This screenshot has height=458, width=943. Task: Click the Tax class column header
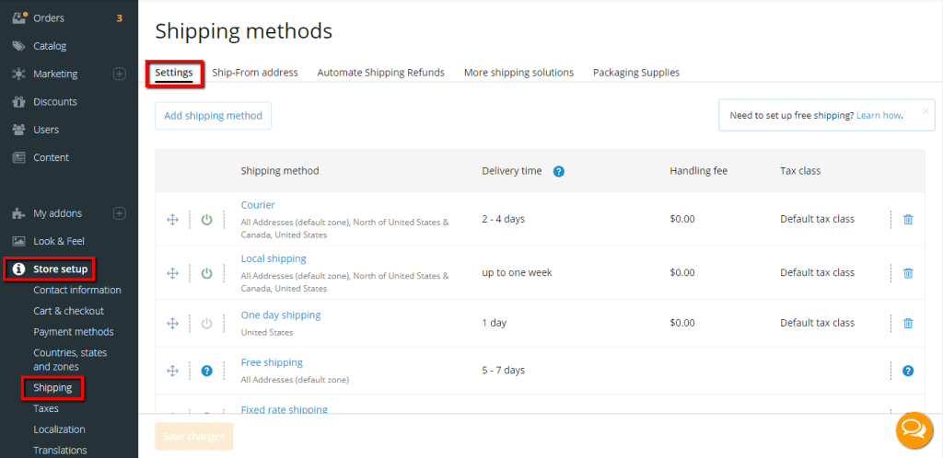[800, 171]
